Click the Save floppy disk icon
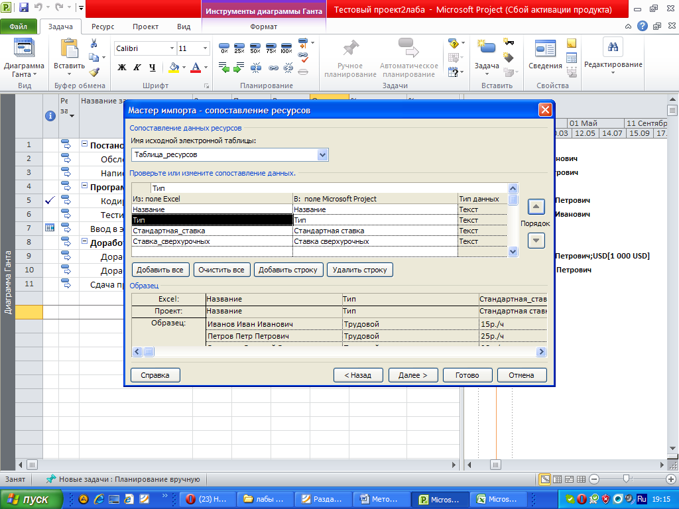 (24, 7)
